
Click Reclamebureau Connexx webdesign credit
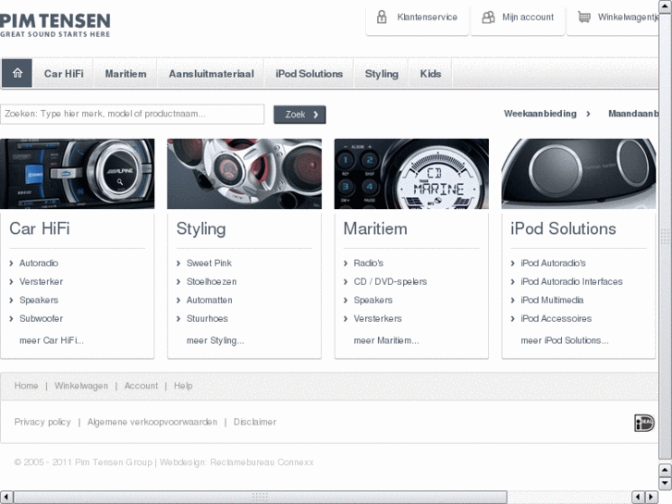[262, 462]
